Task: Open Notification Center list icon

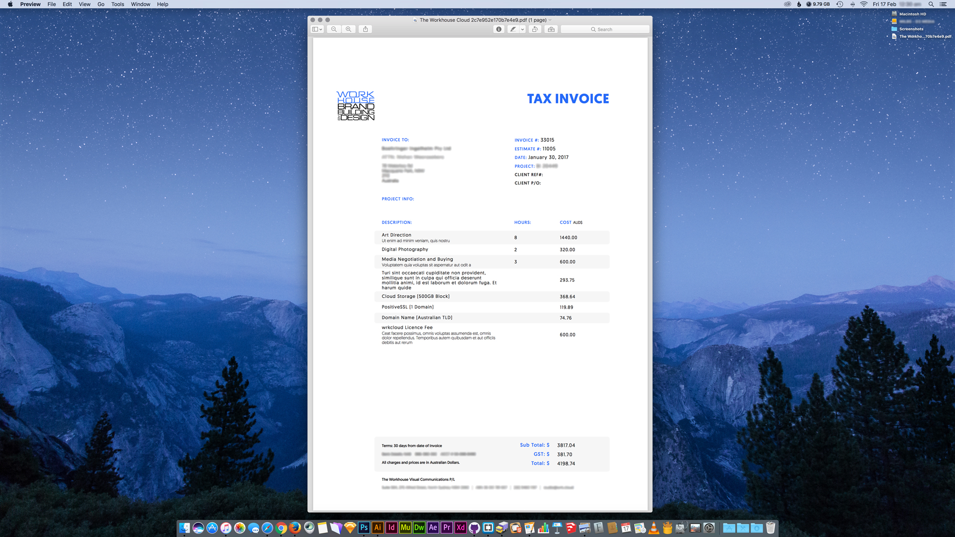Action: (943, 4)
